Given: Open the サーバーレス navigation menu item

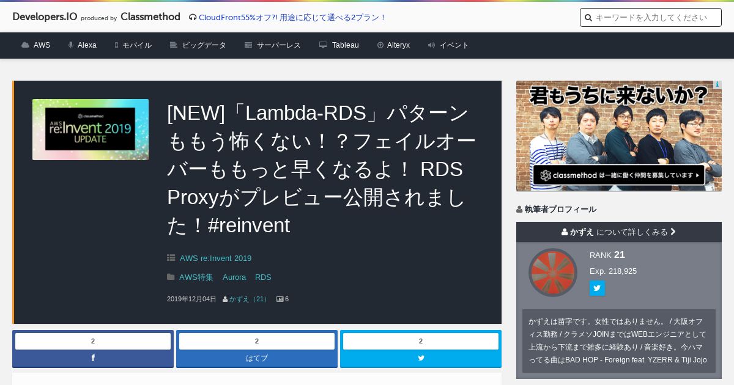Looking at the screenshot, I should (273, 45).
